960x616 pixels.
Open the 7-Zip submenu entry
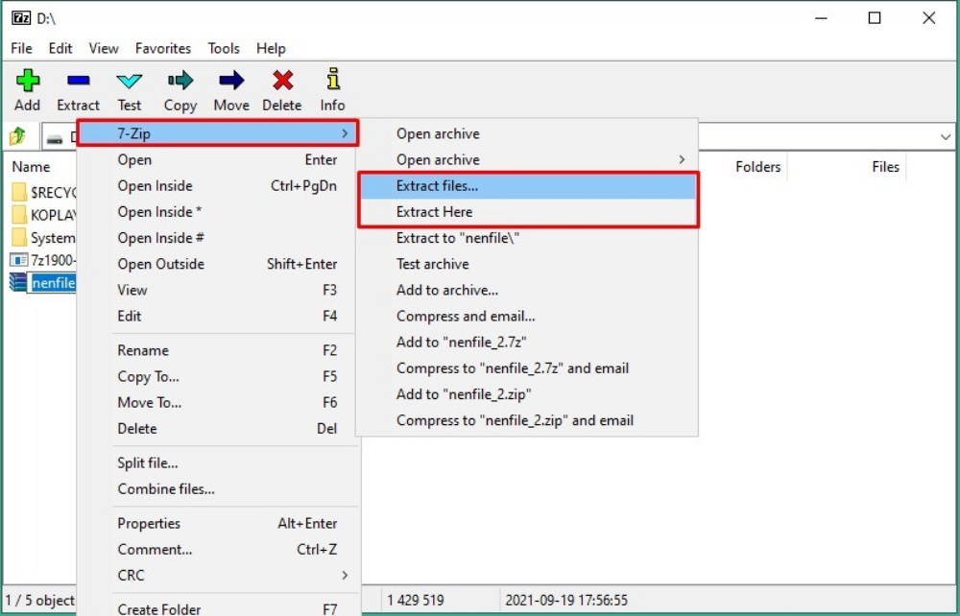(x=217, y=133)
